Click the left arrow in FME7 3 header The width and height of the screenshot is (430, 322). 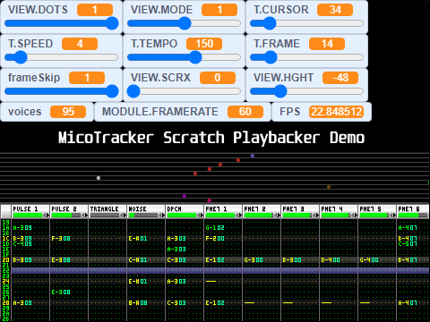314,215
